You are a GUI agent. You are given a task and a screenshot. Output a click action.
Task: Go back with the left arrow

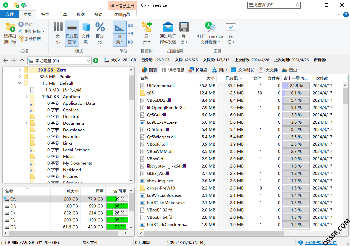tap(6, 61)
